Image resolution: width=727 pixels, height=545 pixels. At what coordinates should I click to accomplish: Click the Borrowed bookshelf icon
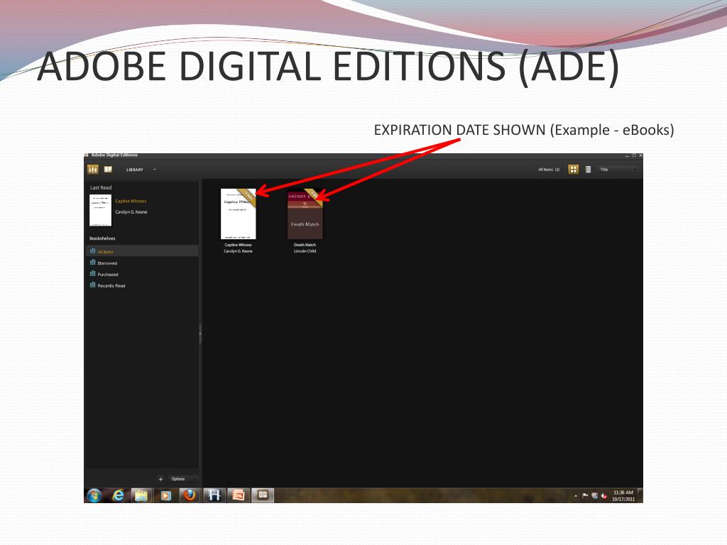(x=93, y=263)
